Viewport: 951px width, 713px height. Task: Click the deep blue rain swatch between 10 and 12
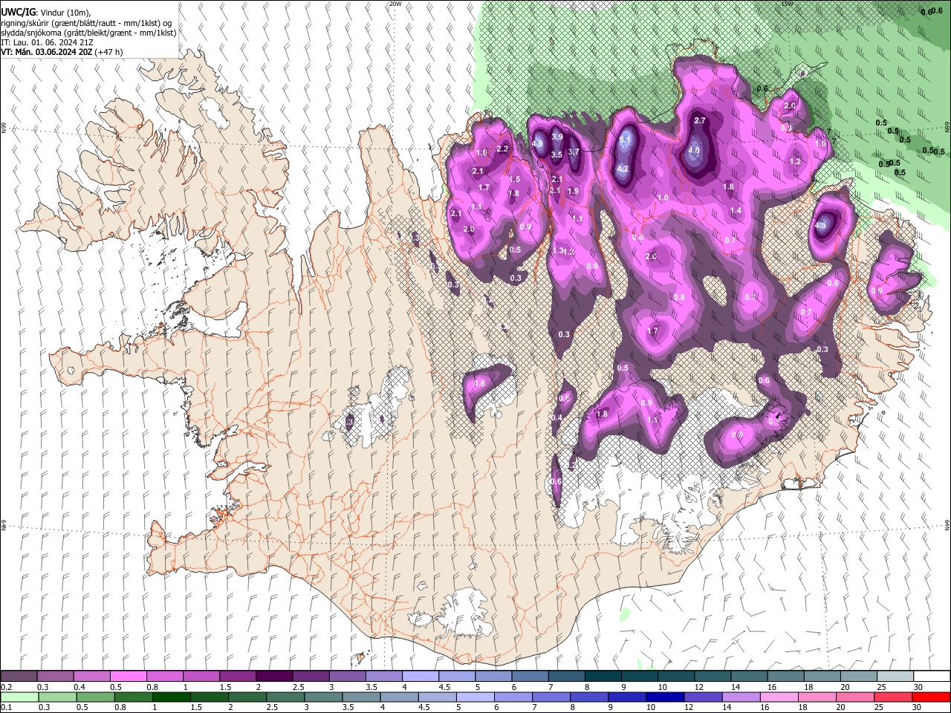664,697
